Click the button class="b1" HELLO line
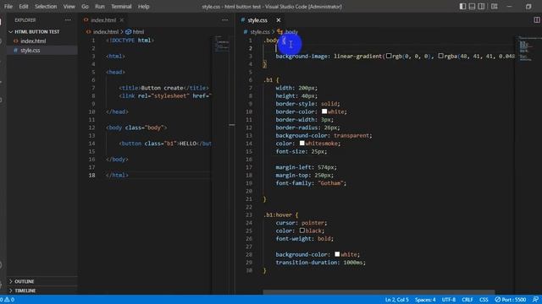The height and width of the screenshot is (304, 542). pos(165,144)
